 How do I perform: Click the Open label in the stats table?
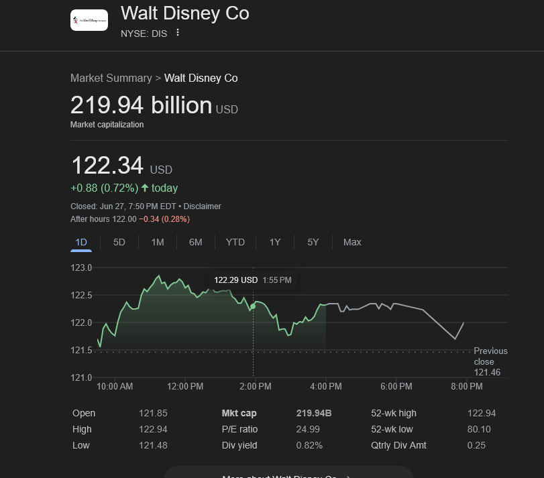(x=84, y=413)
